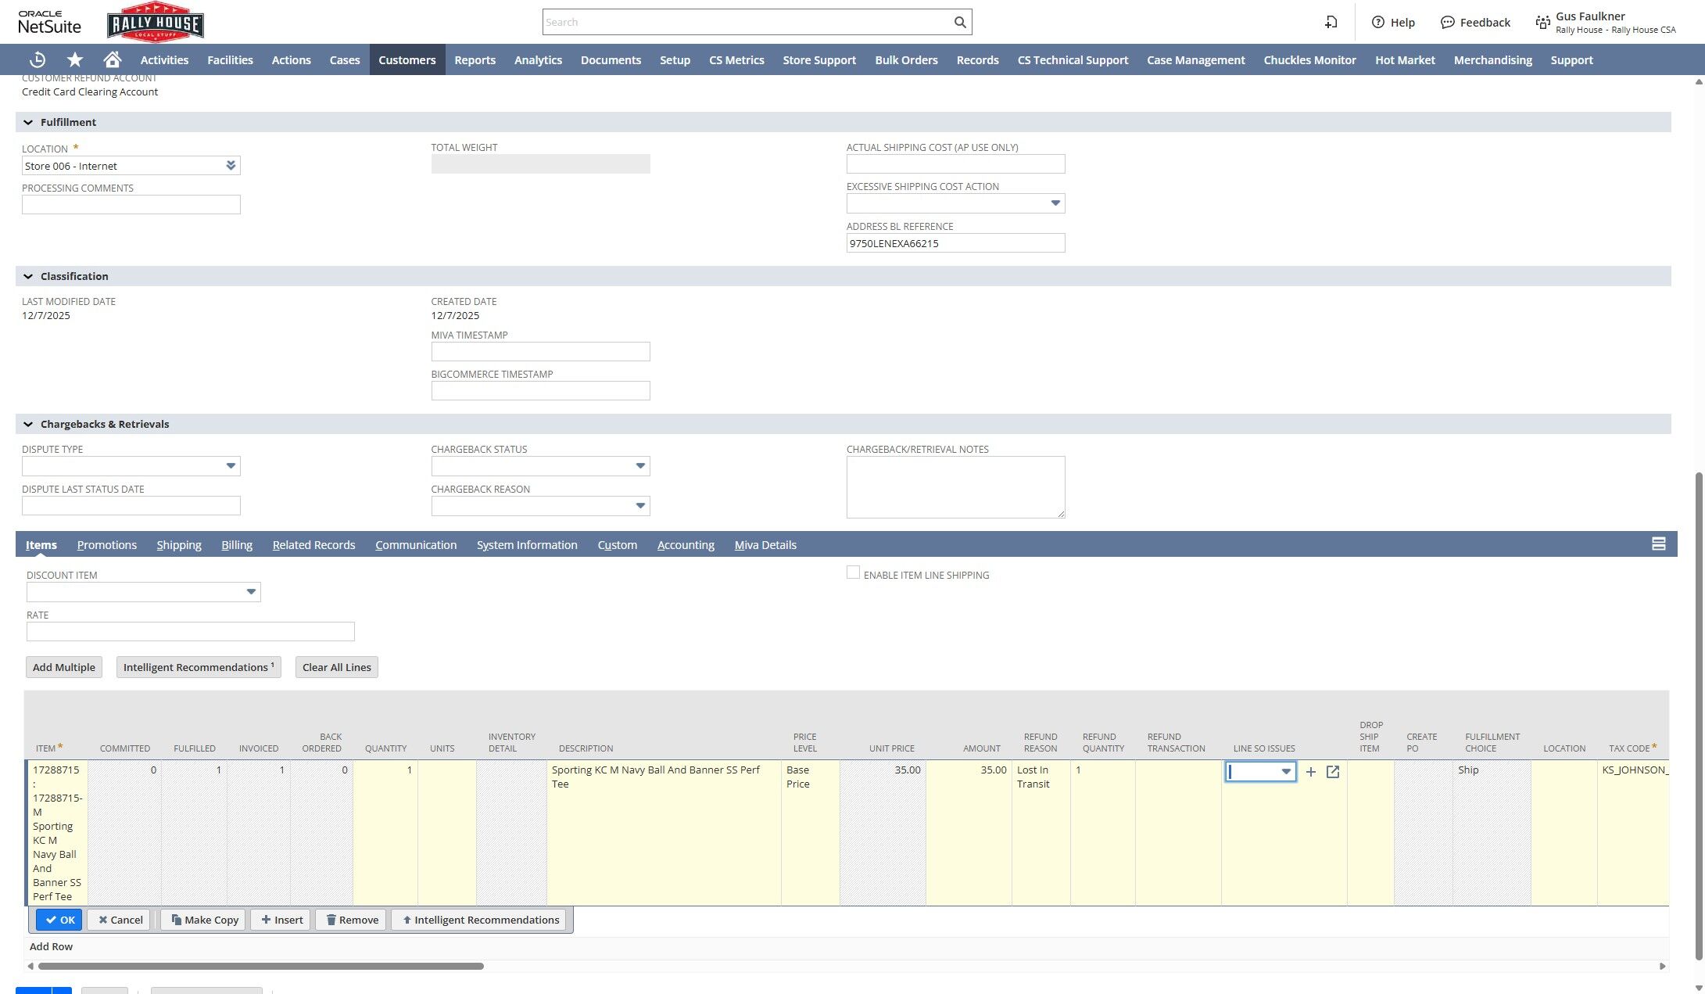Click Intelligent Recommendations button above table

[x=199, y=667]
